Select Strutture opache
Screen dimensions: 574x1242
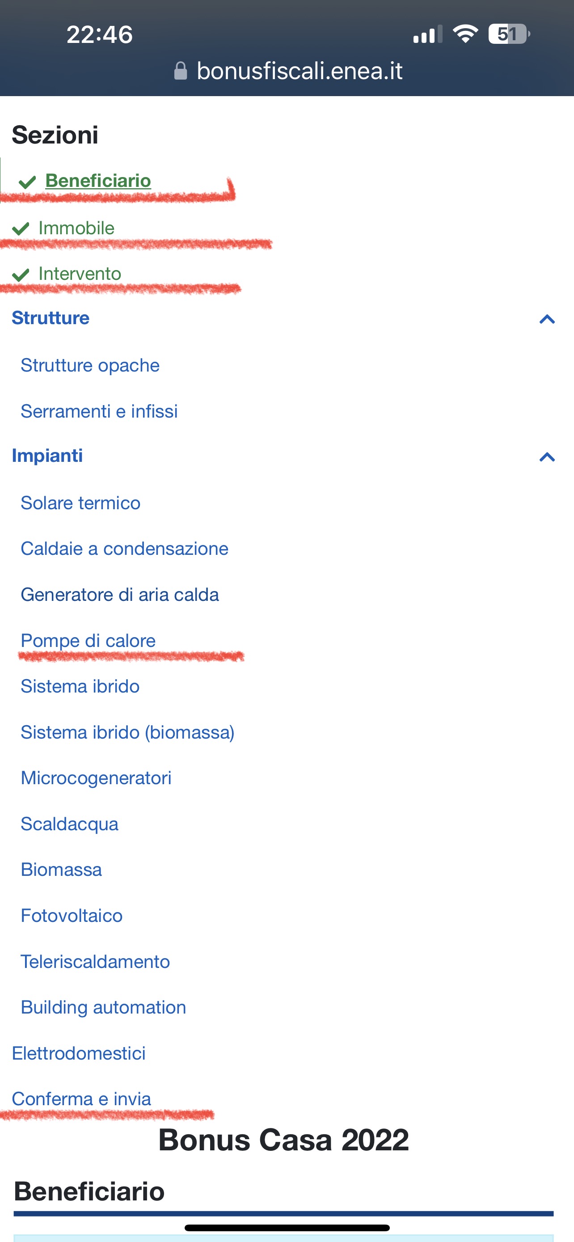click(x=90, y=365)
